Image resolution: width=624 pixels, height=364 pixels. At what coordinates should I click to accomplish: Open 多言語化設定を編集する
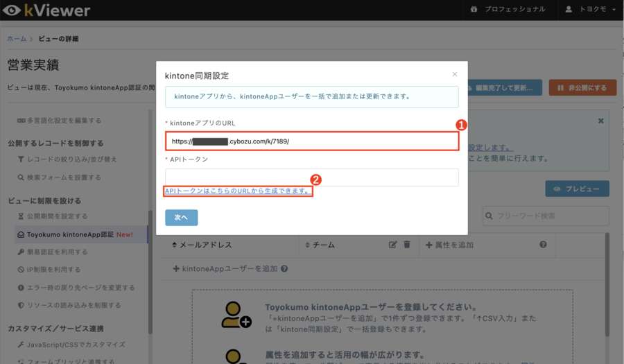tap(60, 121)
